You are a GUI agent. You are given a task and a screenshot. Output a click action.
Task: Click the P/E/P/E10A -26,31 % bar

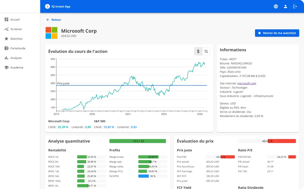(x=282, y=157)
